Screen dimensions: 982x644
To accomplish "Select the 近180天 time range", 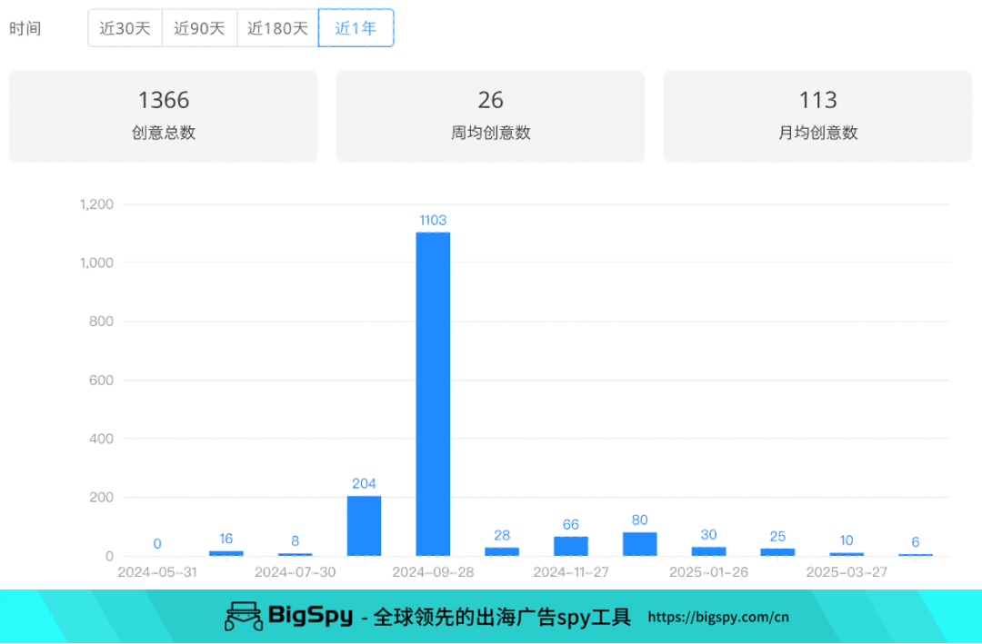I will (276, 28).
